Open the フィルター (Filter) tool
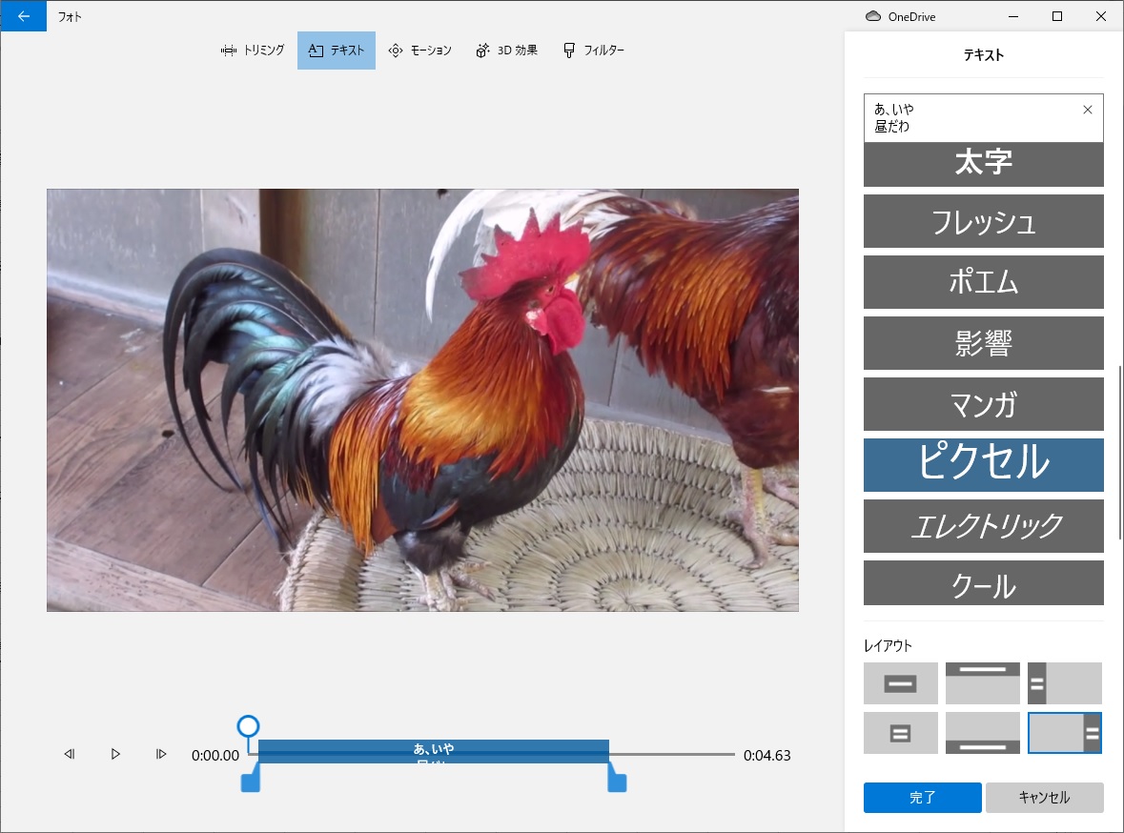The image size is (1124, 833). click(x=594, y=51)
